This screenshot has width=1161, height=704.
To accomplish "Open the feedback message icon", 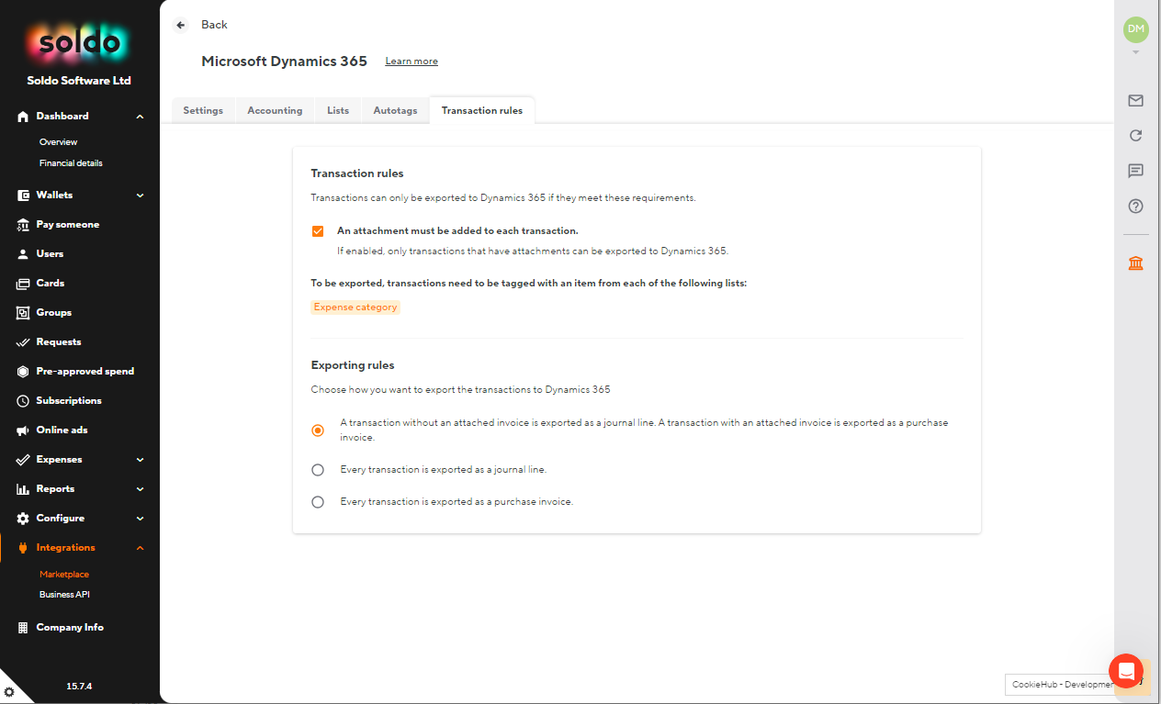I will 1136,171.
